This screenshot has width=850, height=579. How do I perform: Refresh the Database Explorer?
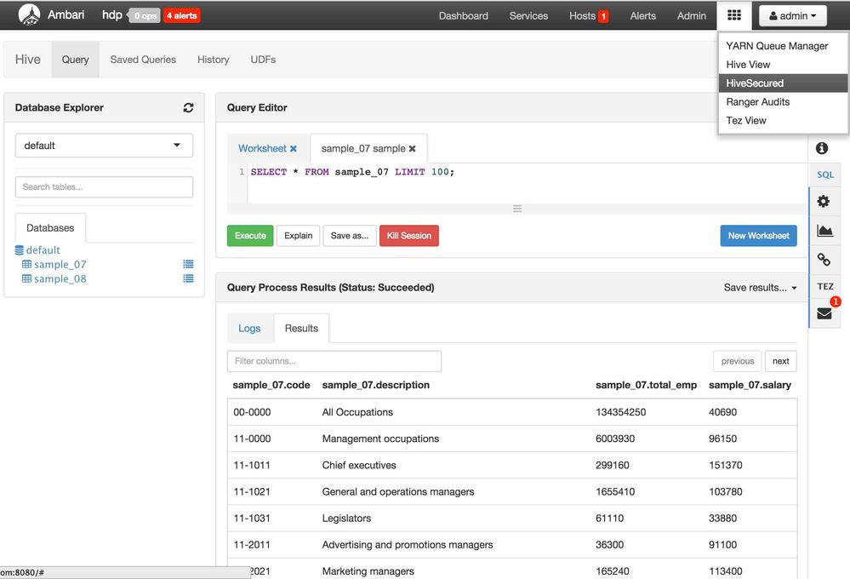[x=188, y=107]
